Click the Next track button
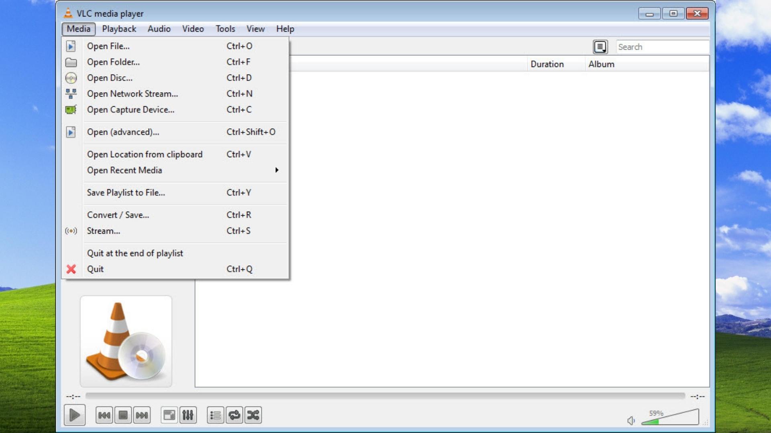 [x=141, y=415]
